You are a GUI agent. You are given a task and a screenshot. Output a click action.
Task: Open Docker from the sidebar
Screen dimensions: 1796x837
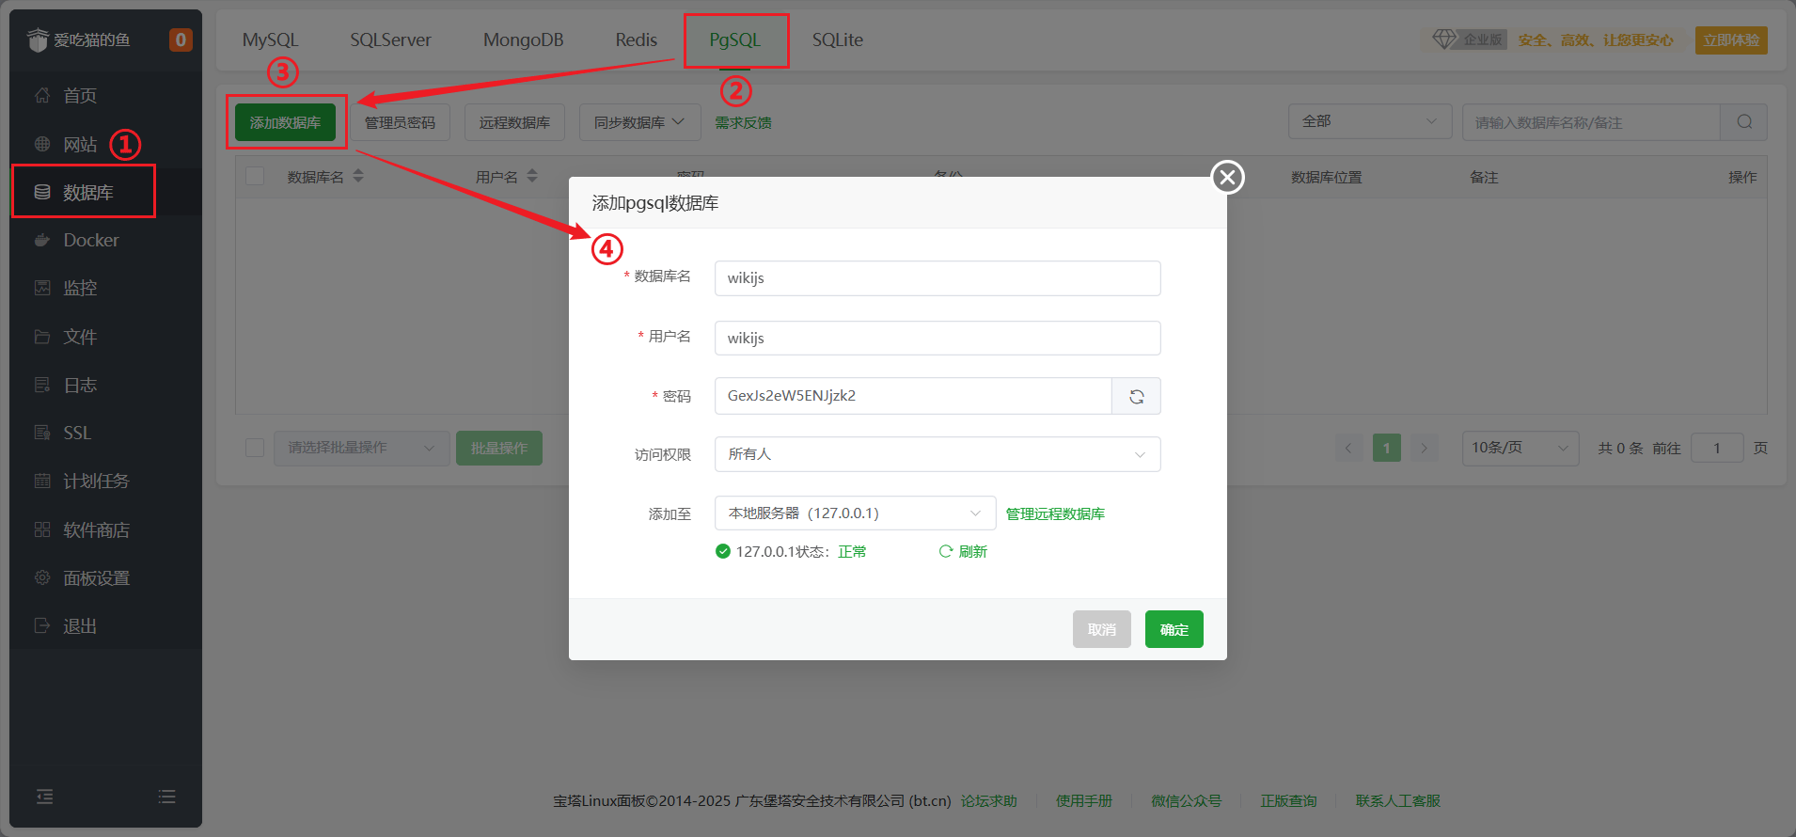90,240
